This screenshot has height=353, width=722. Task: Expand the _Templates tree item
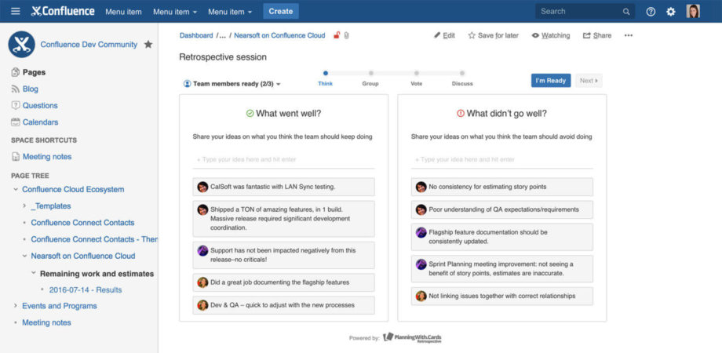click(x=24, y=206)
